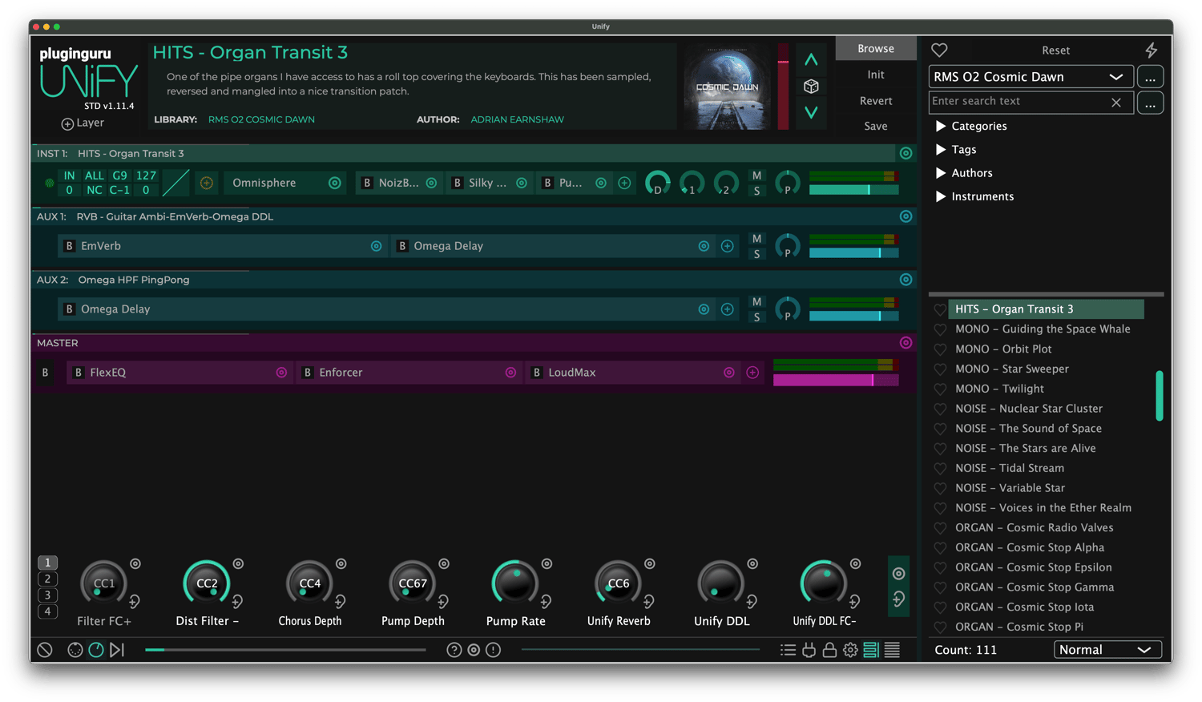Click the lightning bolt icon in the browser
The width and height of the screenshot is (1202, 702).
[x=1152, y=50]
